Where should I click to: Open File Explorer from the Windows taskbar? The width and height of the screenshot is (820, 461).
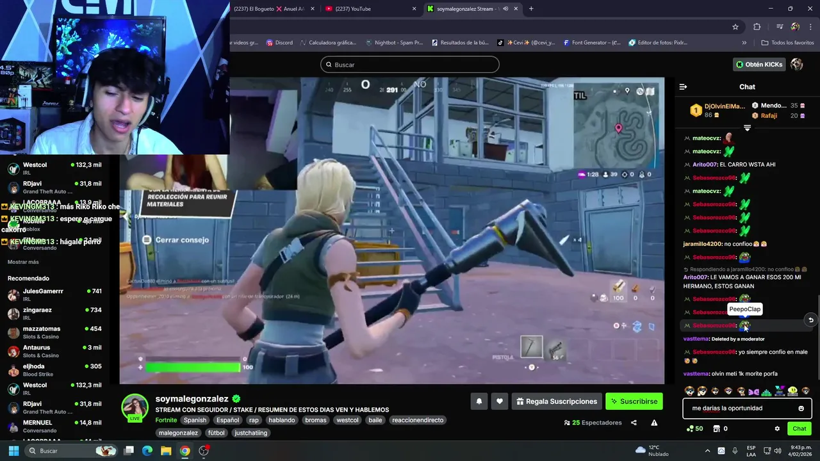click(x=166, y=451)
